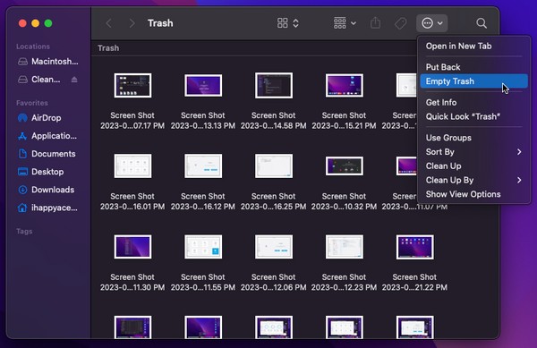Choose Empty Trash menu item

[x=474, y=81]
